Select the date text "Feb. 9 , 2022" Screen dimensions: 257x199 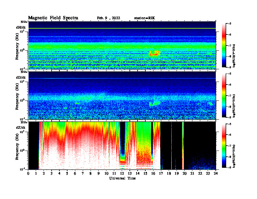(108, 18)
